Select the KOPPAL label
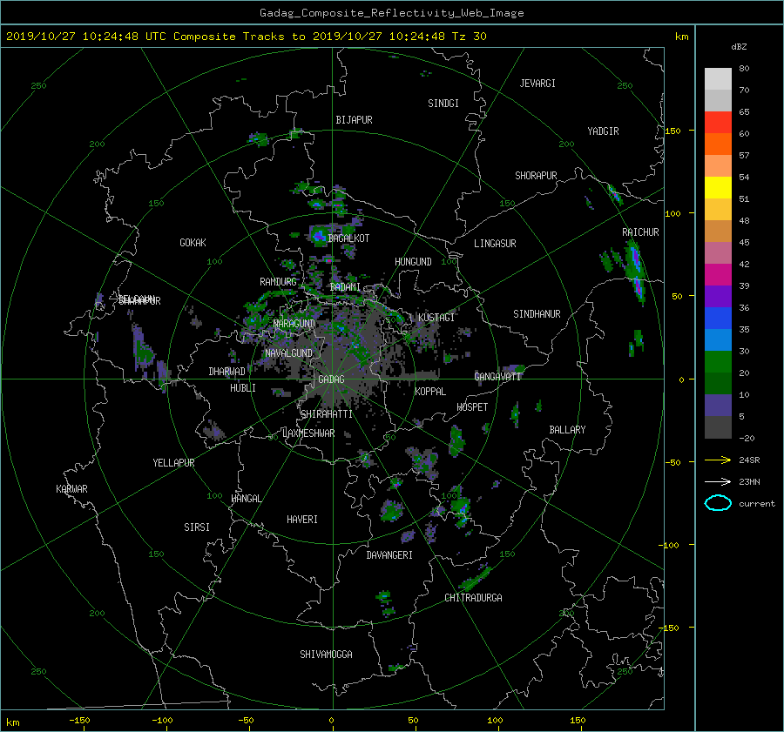The image size is (784, 732). [430, 392]
